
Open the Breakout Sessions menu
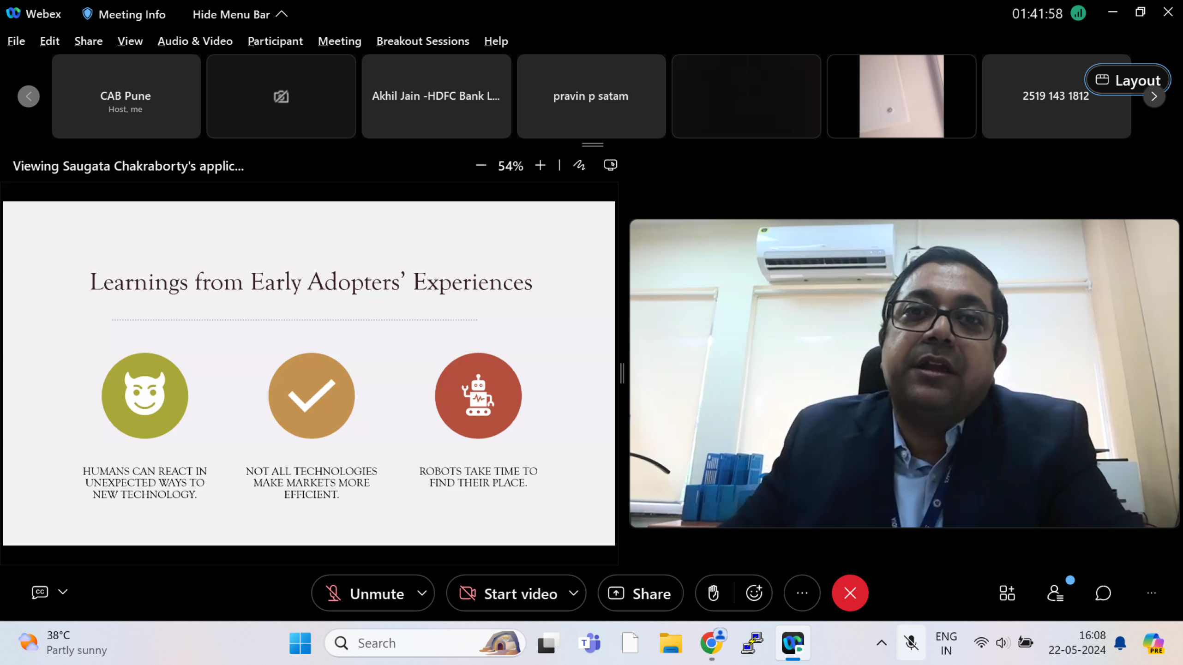coord(422,41)
